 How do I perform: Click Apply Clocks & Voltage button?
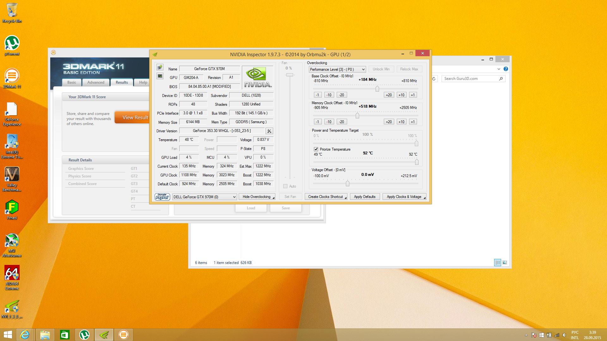pyautogui.click(x=404, y=197)
